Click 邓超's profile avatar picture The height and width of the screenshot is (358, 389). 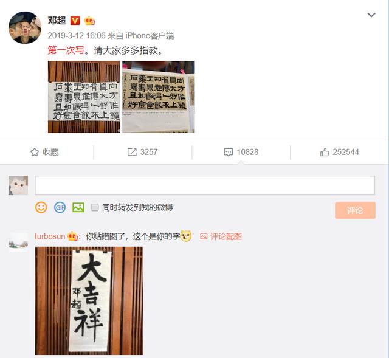pos(25,27)
